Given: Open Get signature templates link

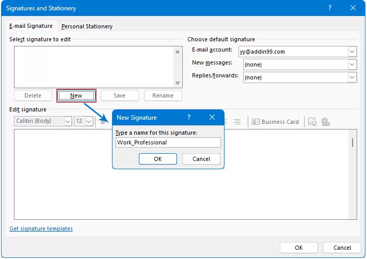Looking at the screenshot, I should [41, 229].
